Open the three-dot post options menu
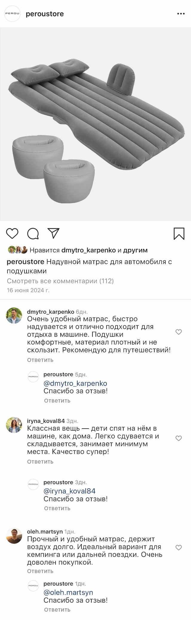Viewport: 191px width, 620px height. click(181, 14)
